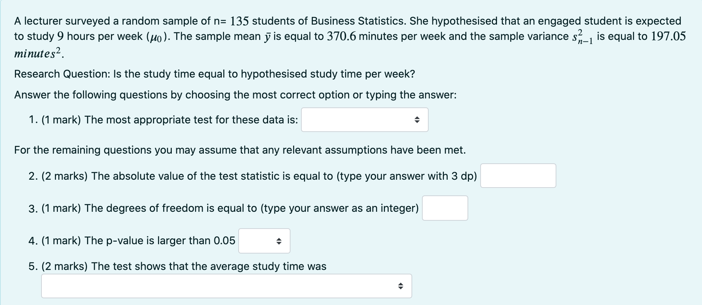This screenshot has height=305, width=702.
Task: Click the 'Answer the following questions' instruction
Action: (x=235, y=95)
